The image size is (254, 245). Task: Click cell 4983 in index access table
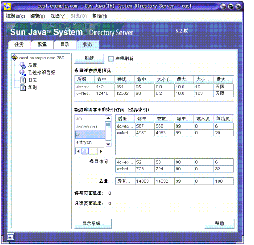[165, 133]
